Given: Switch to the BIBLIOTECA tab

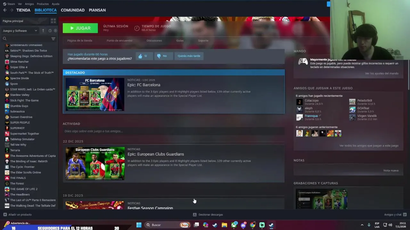Looking at the screenshot, I should click(45, 10).
